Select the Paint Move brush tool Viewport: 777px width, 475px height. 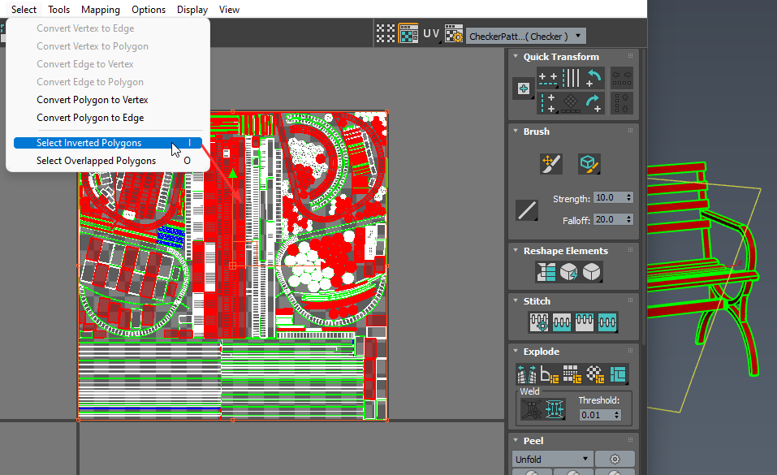(550, 164)
